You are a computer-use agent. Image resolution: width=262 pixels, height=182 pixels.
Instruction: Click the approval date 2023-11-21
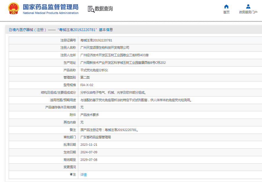coord(89,145)
